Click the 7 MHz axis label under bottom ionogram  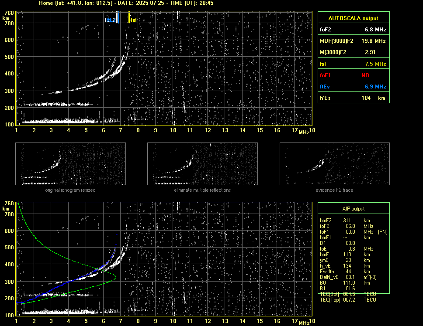pos(120,321)
